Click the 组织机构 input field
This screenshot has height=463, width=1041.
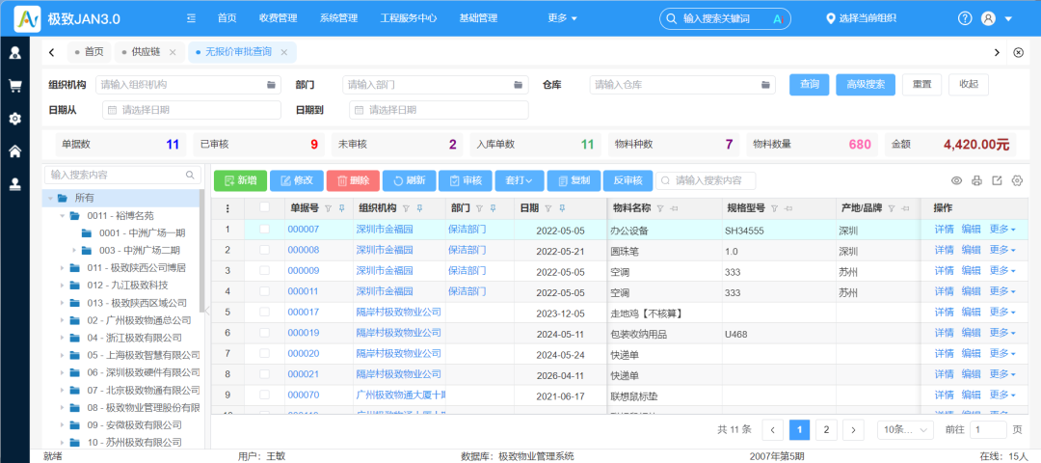click(x=189, y=84)
